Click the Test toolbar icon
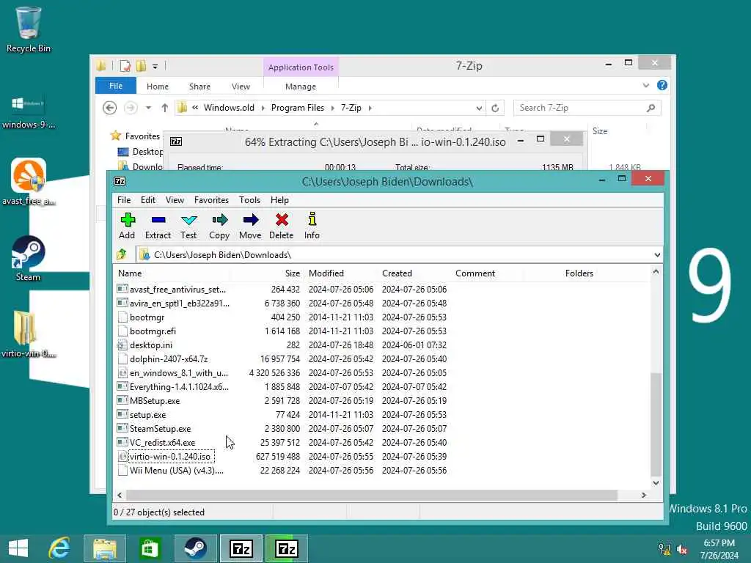Screen dimensions: 751x563 pos(188,226)
